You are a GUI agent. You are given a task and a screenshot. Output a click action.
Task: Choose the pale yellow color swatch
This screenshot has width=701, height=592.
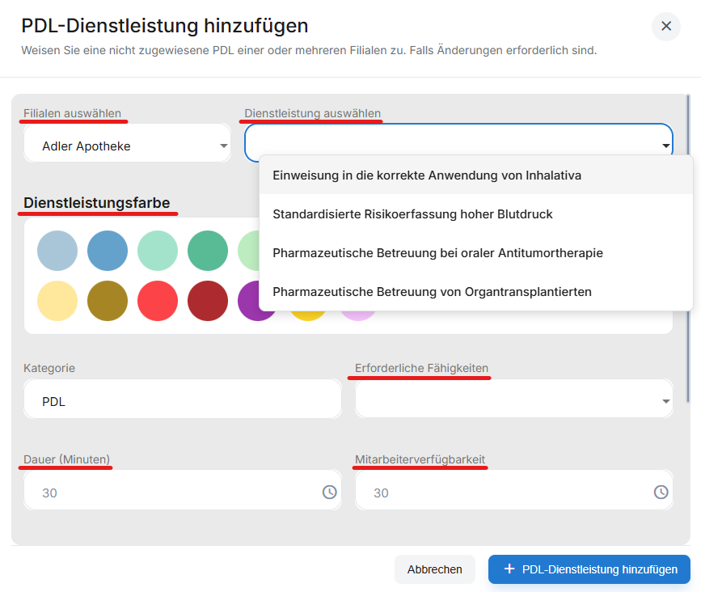(57, 301)
